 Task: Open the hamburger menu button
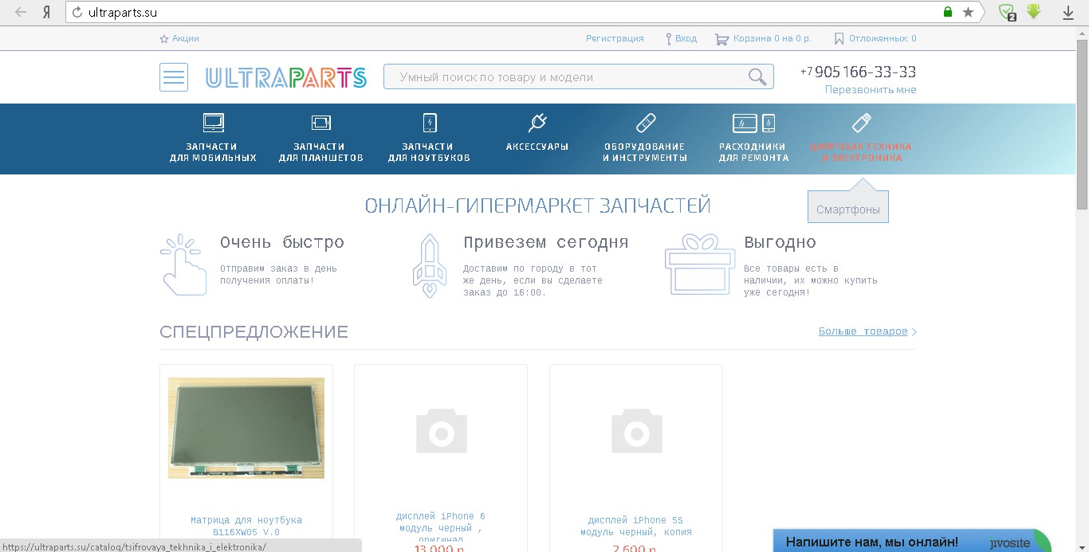[174, 77]
